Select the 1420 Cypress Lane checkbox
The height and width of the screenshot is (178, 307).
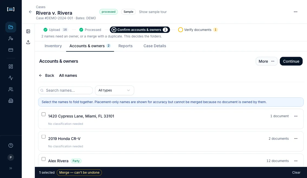pos(44,114)
